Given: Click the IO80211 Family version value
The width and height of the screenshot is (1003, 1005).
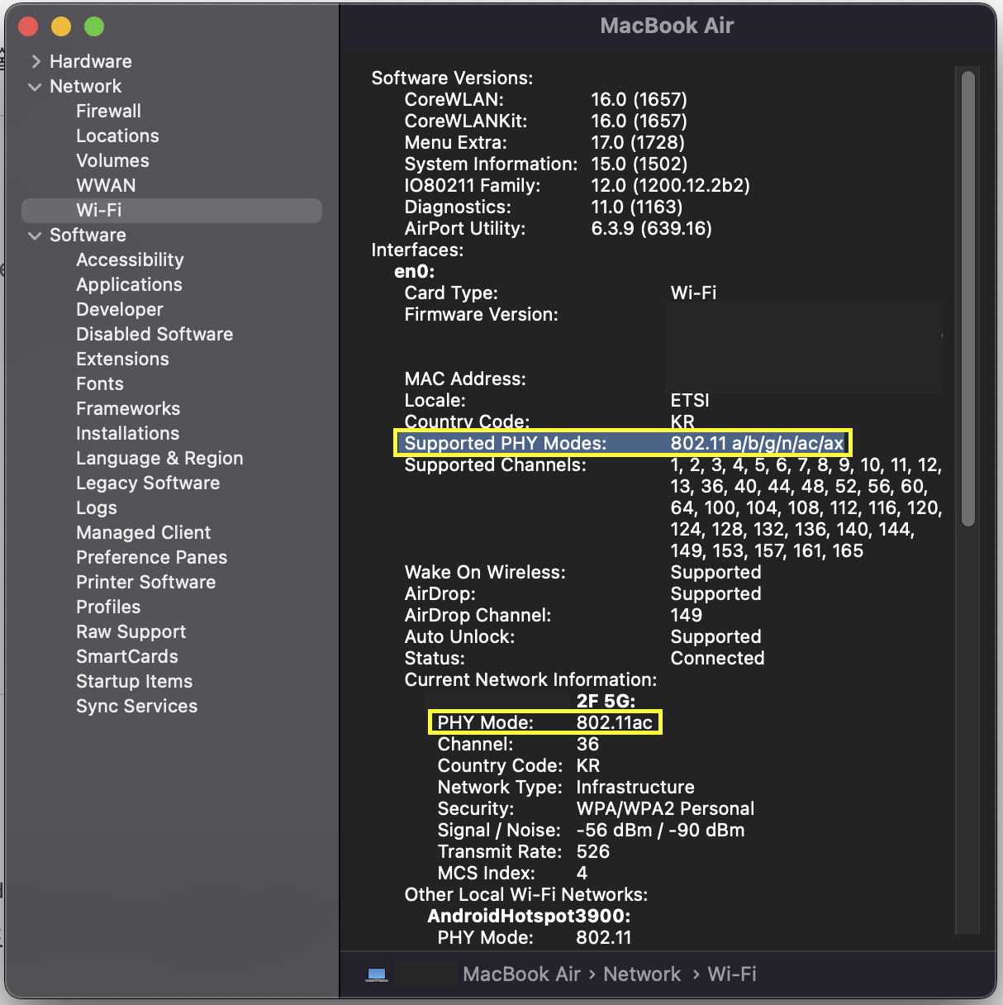Looking at the screenshot, I should tap(670, 185).
